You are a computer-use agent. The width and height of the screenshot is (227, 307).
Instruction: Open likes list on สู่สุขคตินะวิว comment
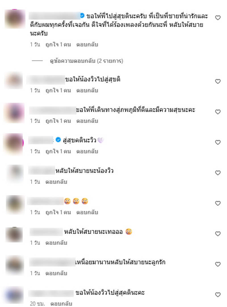pyautogui.click(x=58, y=151)
